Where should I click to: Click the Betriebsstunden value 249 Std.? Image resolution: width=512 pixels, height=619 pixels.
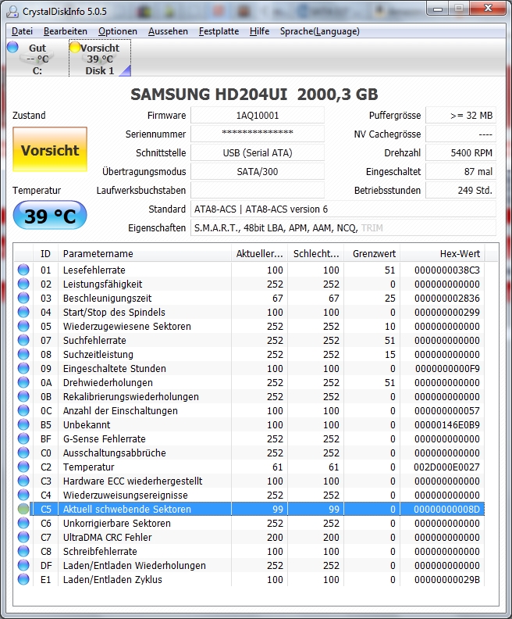pos(460,190)
